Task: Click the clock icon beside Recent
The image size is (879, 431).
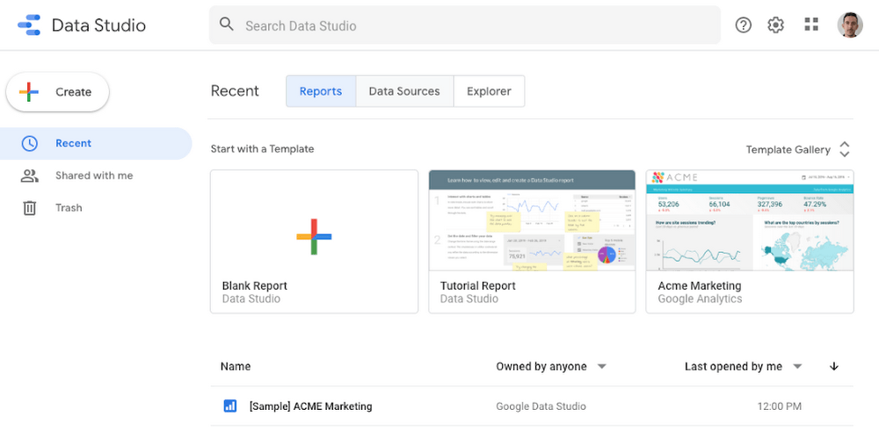Action: (29, 143)
